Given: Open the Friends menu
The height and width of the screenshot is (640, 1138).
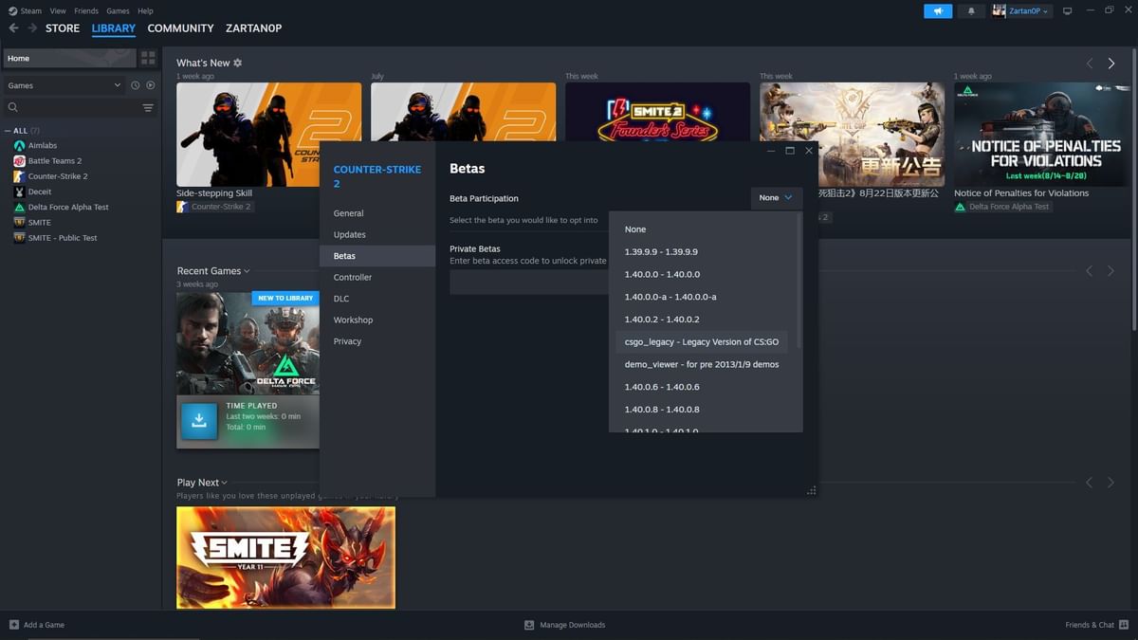Looking at the screenshot, I should point(86,10).
